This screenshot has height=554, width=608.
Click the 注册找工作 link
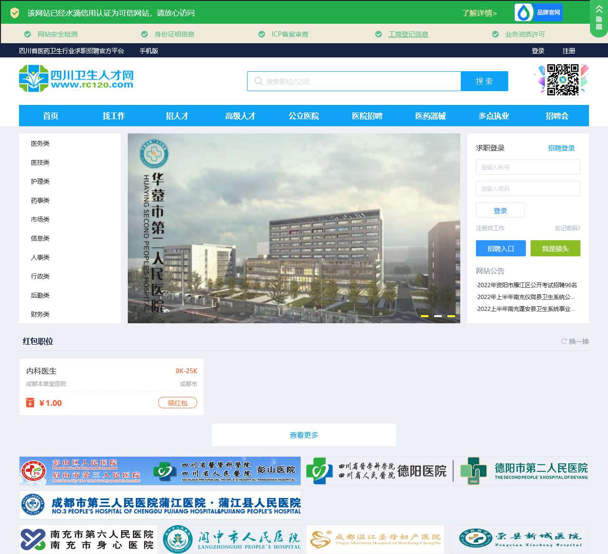(x=490, y=228)
